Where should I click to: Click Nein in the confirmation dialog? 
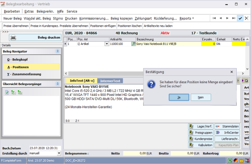(200, 97)
